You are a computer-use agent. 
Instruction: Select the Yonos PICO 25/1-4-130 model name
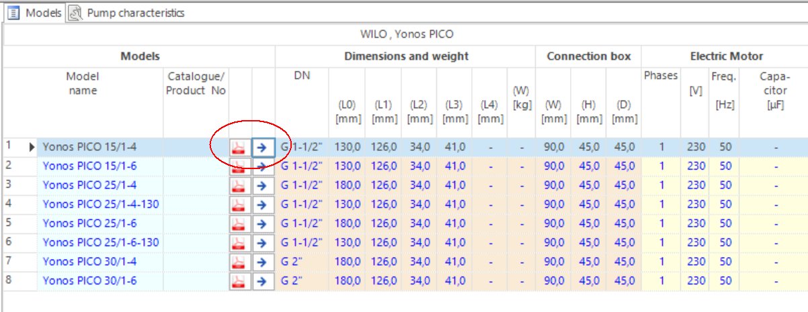click(x=100, y=204)
